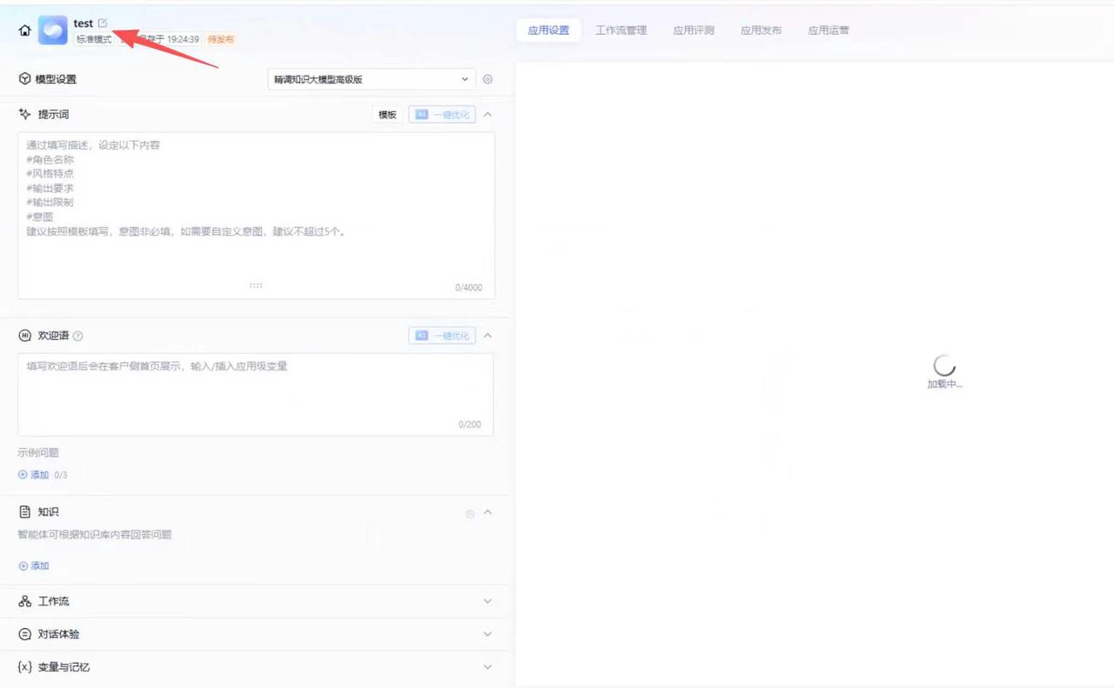The height and width of the screenshot is (688, 1114).
Task: Click the 智能体可根据知识库内容回答问题 description
Action: pyautogui.click(x=95, y=534)
